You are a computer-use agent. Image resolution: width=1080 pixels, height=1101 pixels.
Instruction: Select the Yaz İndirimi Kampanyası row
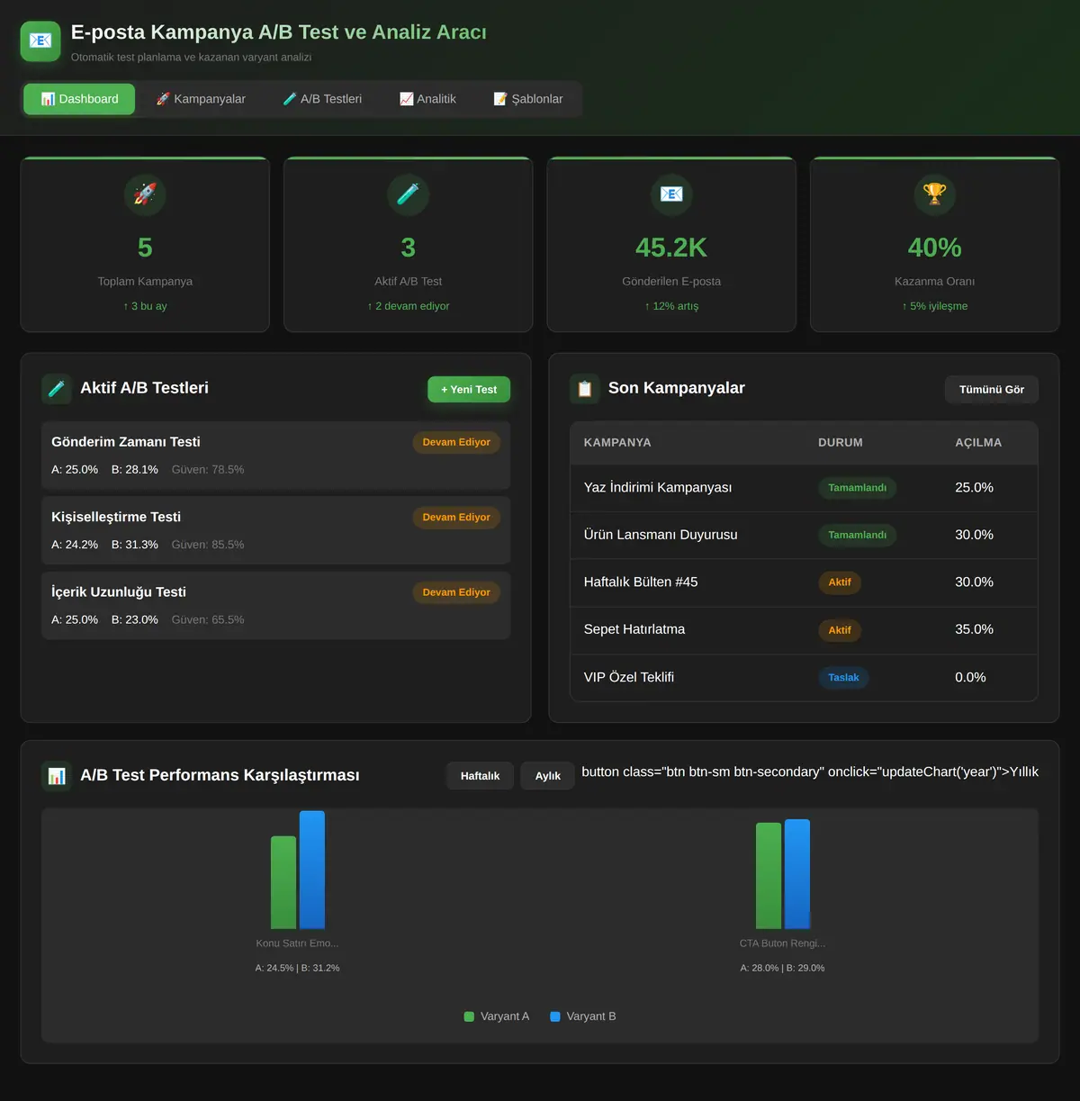(x=804, y=488)
